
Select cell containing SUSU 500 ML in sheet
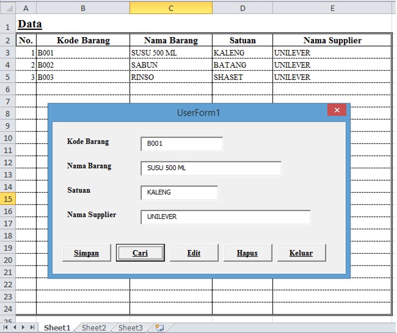point(171,52)
